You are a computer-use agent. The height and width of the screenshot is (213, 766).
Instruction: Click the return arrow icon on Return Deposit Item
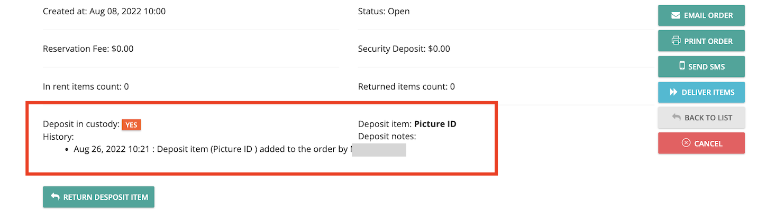pos(55,197)
